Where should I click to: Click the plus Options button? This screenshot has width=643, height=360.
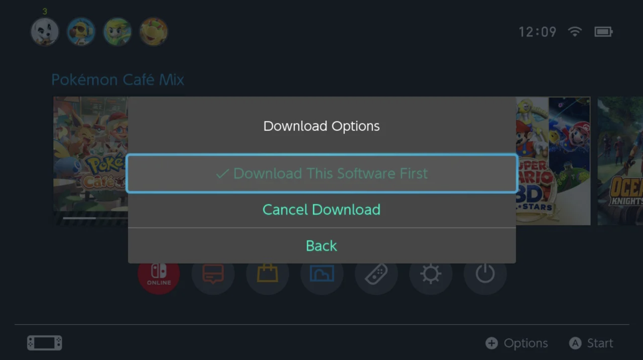[517, 343]
